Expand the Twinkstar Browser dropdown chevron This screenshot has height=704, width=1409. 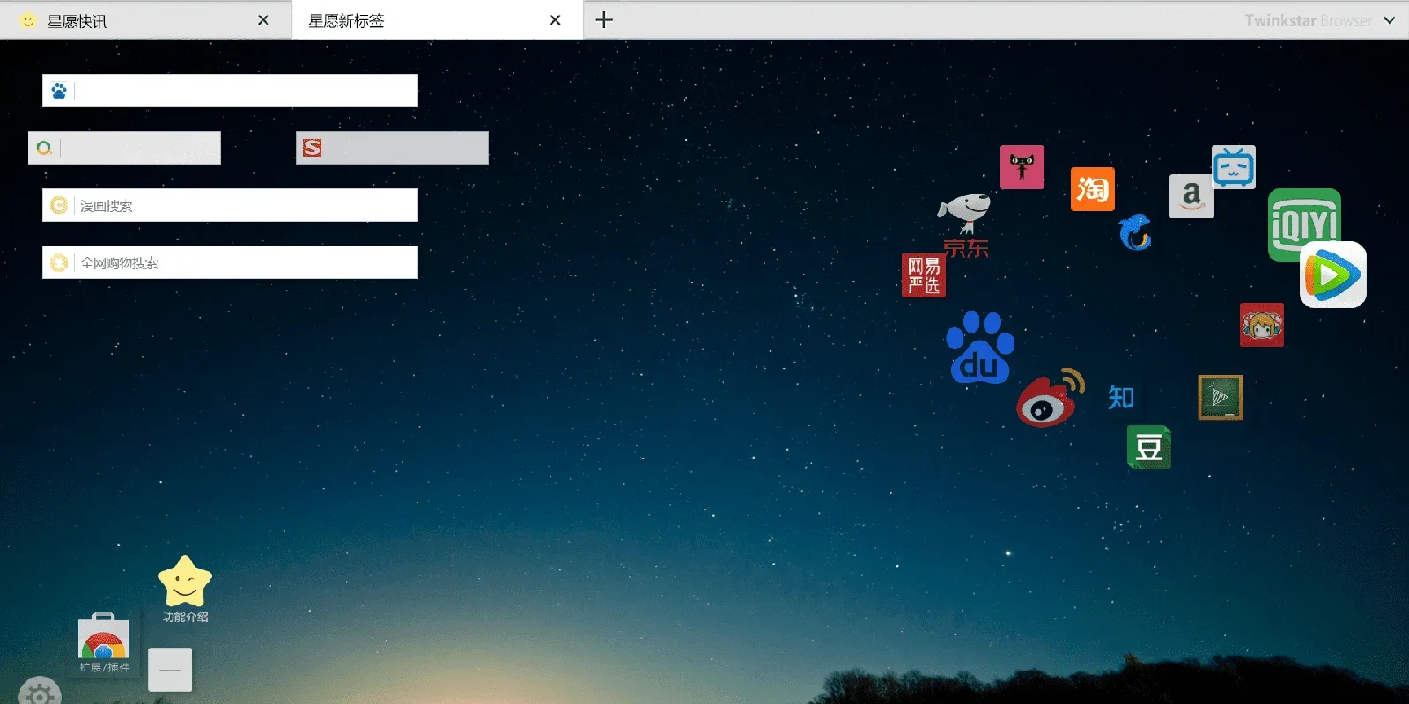pyautogui.click(x=1390, y=20)
